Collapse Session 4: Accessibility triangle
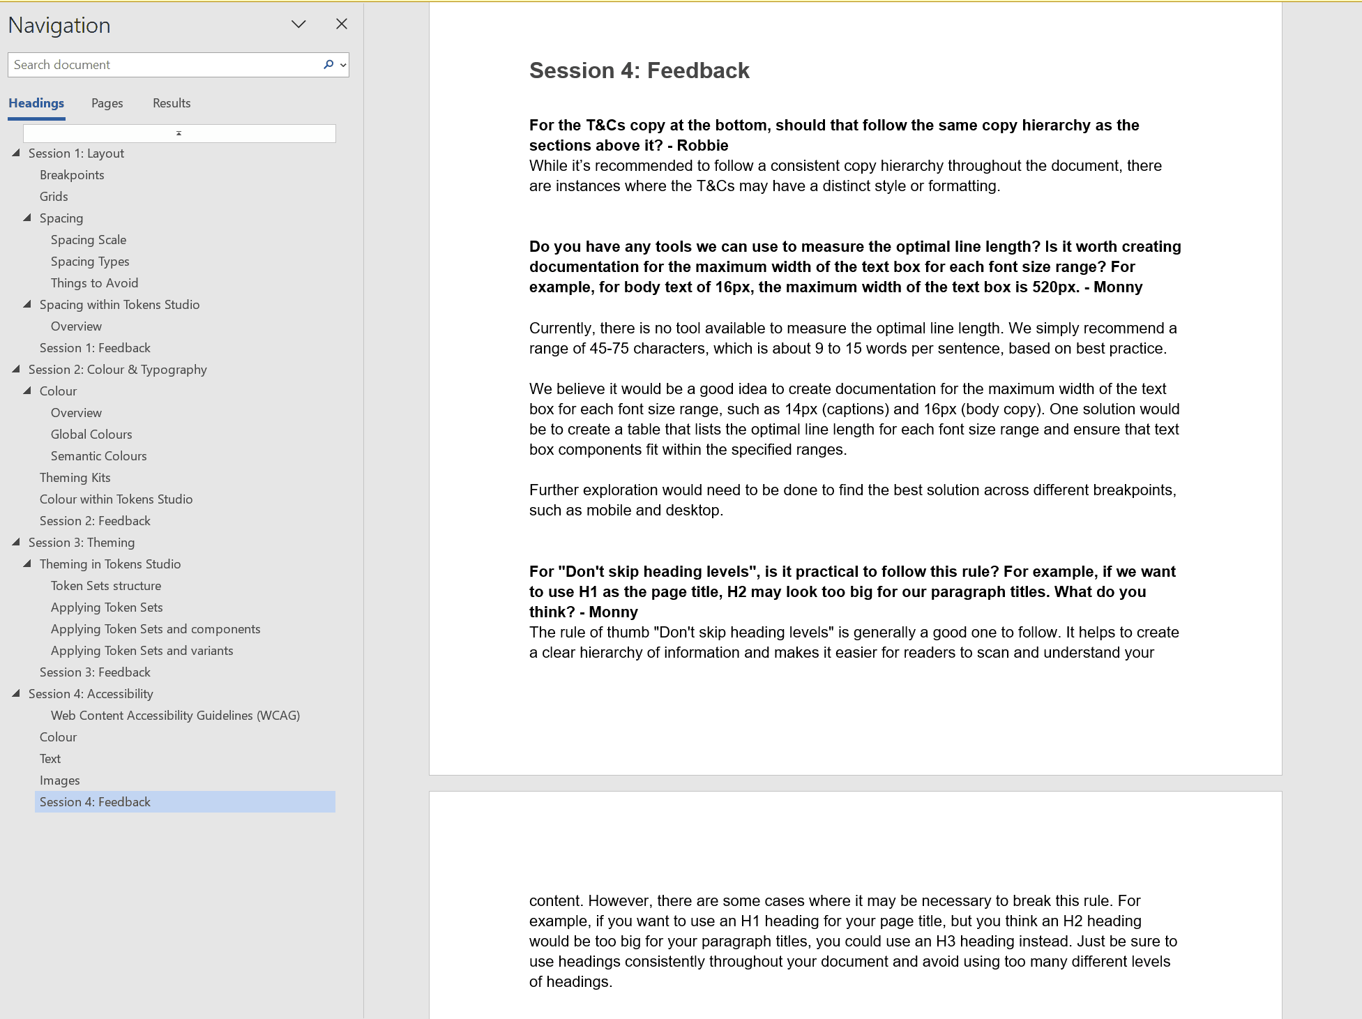The width and height of the screenshot is (1362, 1019). (16, 693)
